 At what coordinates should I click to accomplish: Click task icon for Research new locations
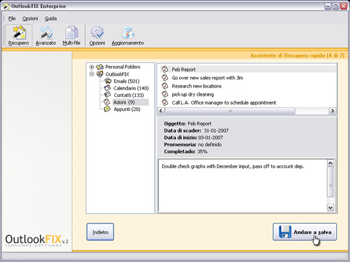pos(165,86)
